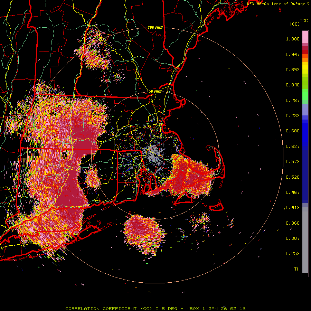Select the 0.360 legend value

[293, 223]
